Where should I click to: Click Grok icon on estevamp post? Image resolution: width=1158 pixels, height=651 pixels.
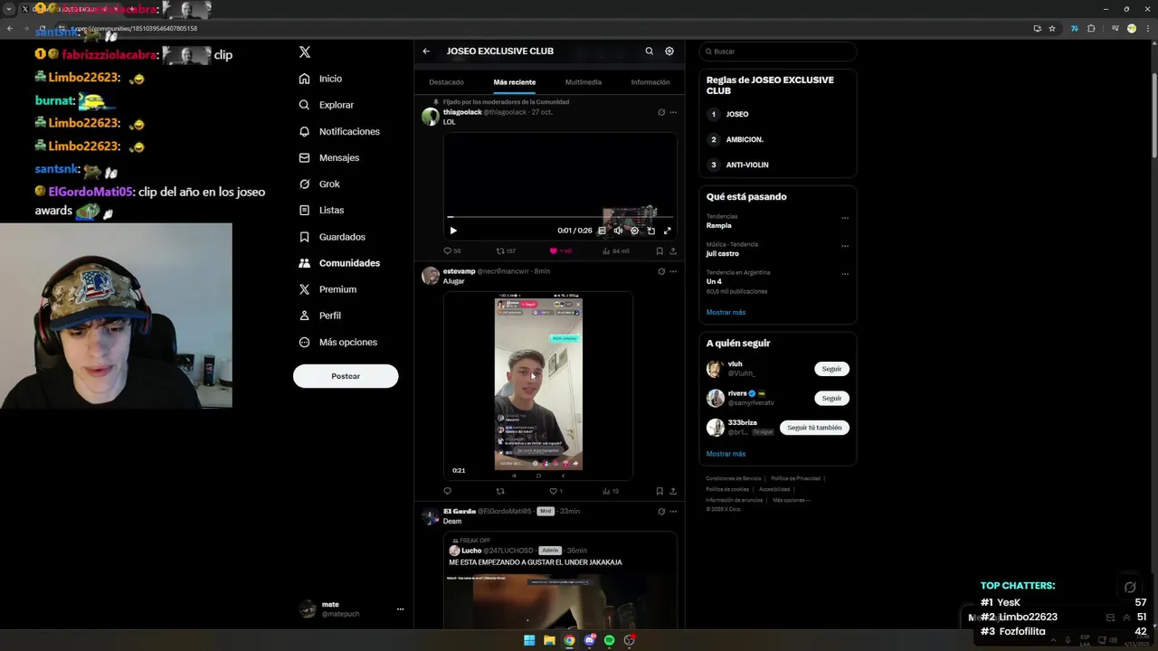661,271
